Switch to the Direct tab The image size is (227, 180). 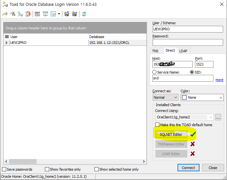[x=170, y=50]
